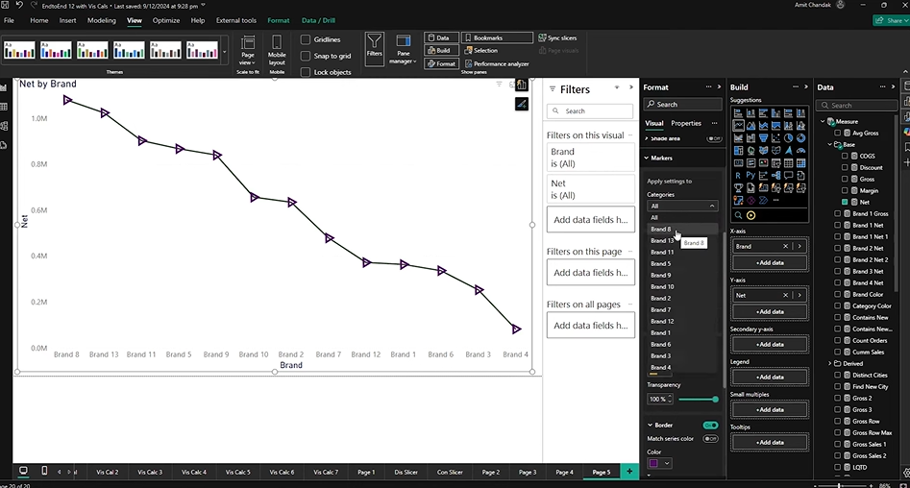Choose the Python visual icon

[x=751, y=175]
